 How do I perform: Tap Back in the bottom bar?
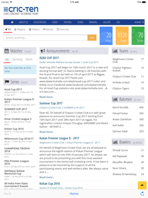click(7, 193)
